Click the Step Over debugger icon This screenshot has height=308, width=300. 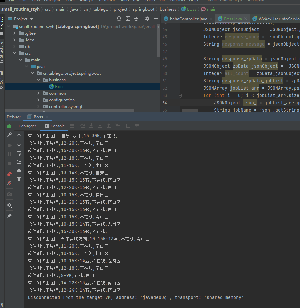click(83, 126)
